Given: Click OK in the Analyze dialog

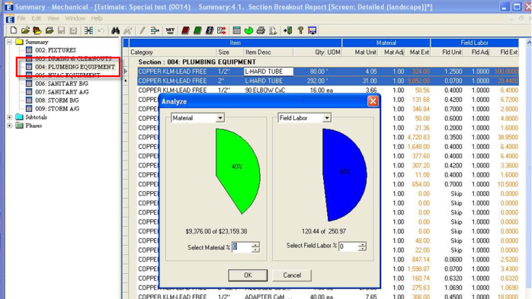Looking at the screenshot, I should 248,275.
